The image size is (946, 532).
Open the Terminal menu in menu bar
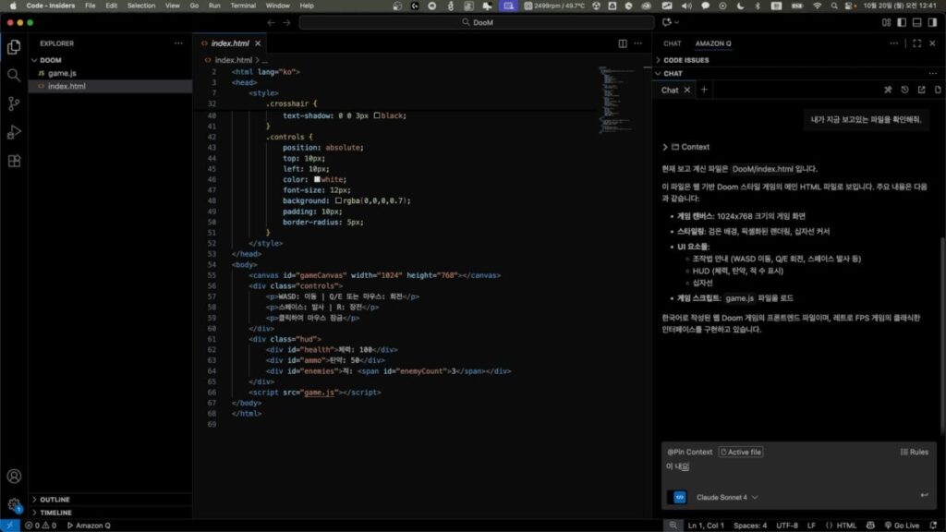click(x=243, y=6)
